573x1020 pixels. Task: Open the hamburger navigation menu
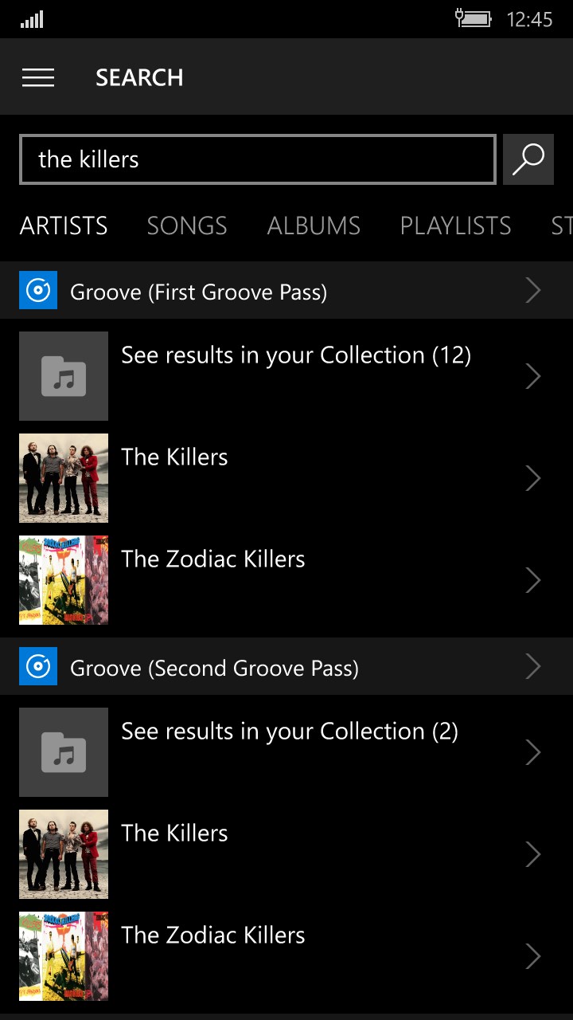38,77
